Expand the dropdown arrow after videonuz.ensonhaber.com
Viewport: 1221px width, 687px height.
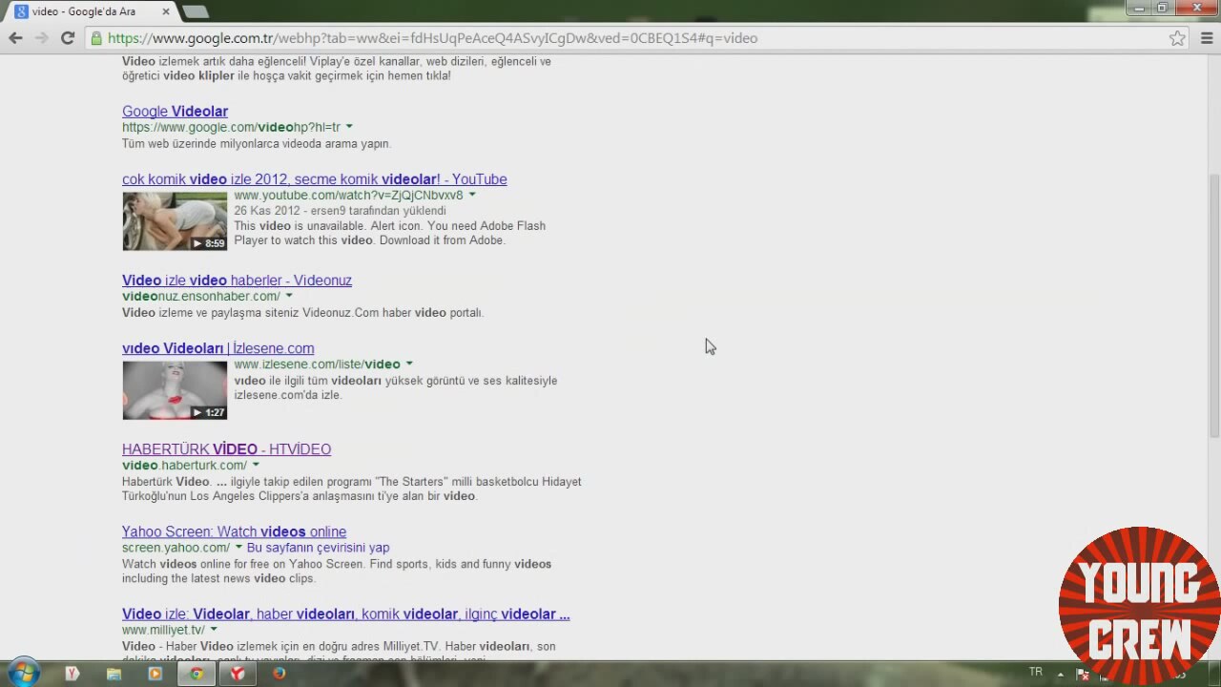point(288,296)
